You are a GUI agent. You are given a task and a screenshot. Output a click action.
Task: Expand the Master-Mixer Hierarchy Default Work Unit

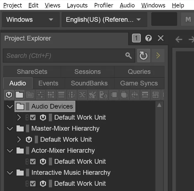tap(19, 139)
